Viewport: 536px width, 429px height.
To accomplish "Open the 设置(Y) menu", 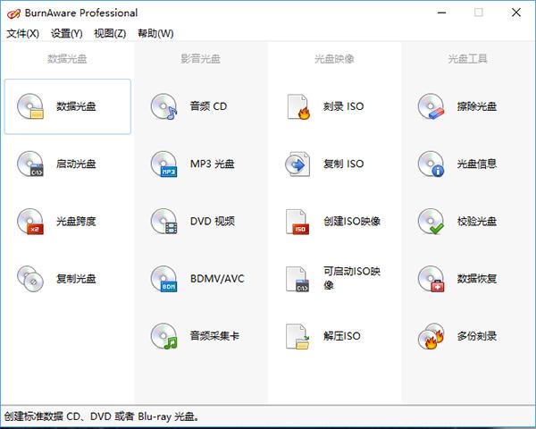I will coord(67,34).
